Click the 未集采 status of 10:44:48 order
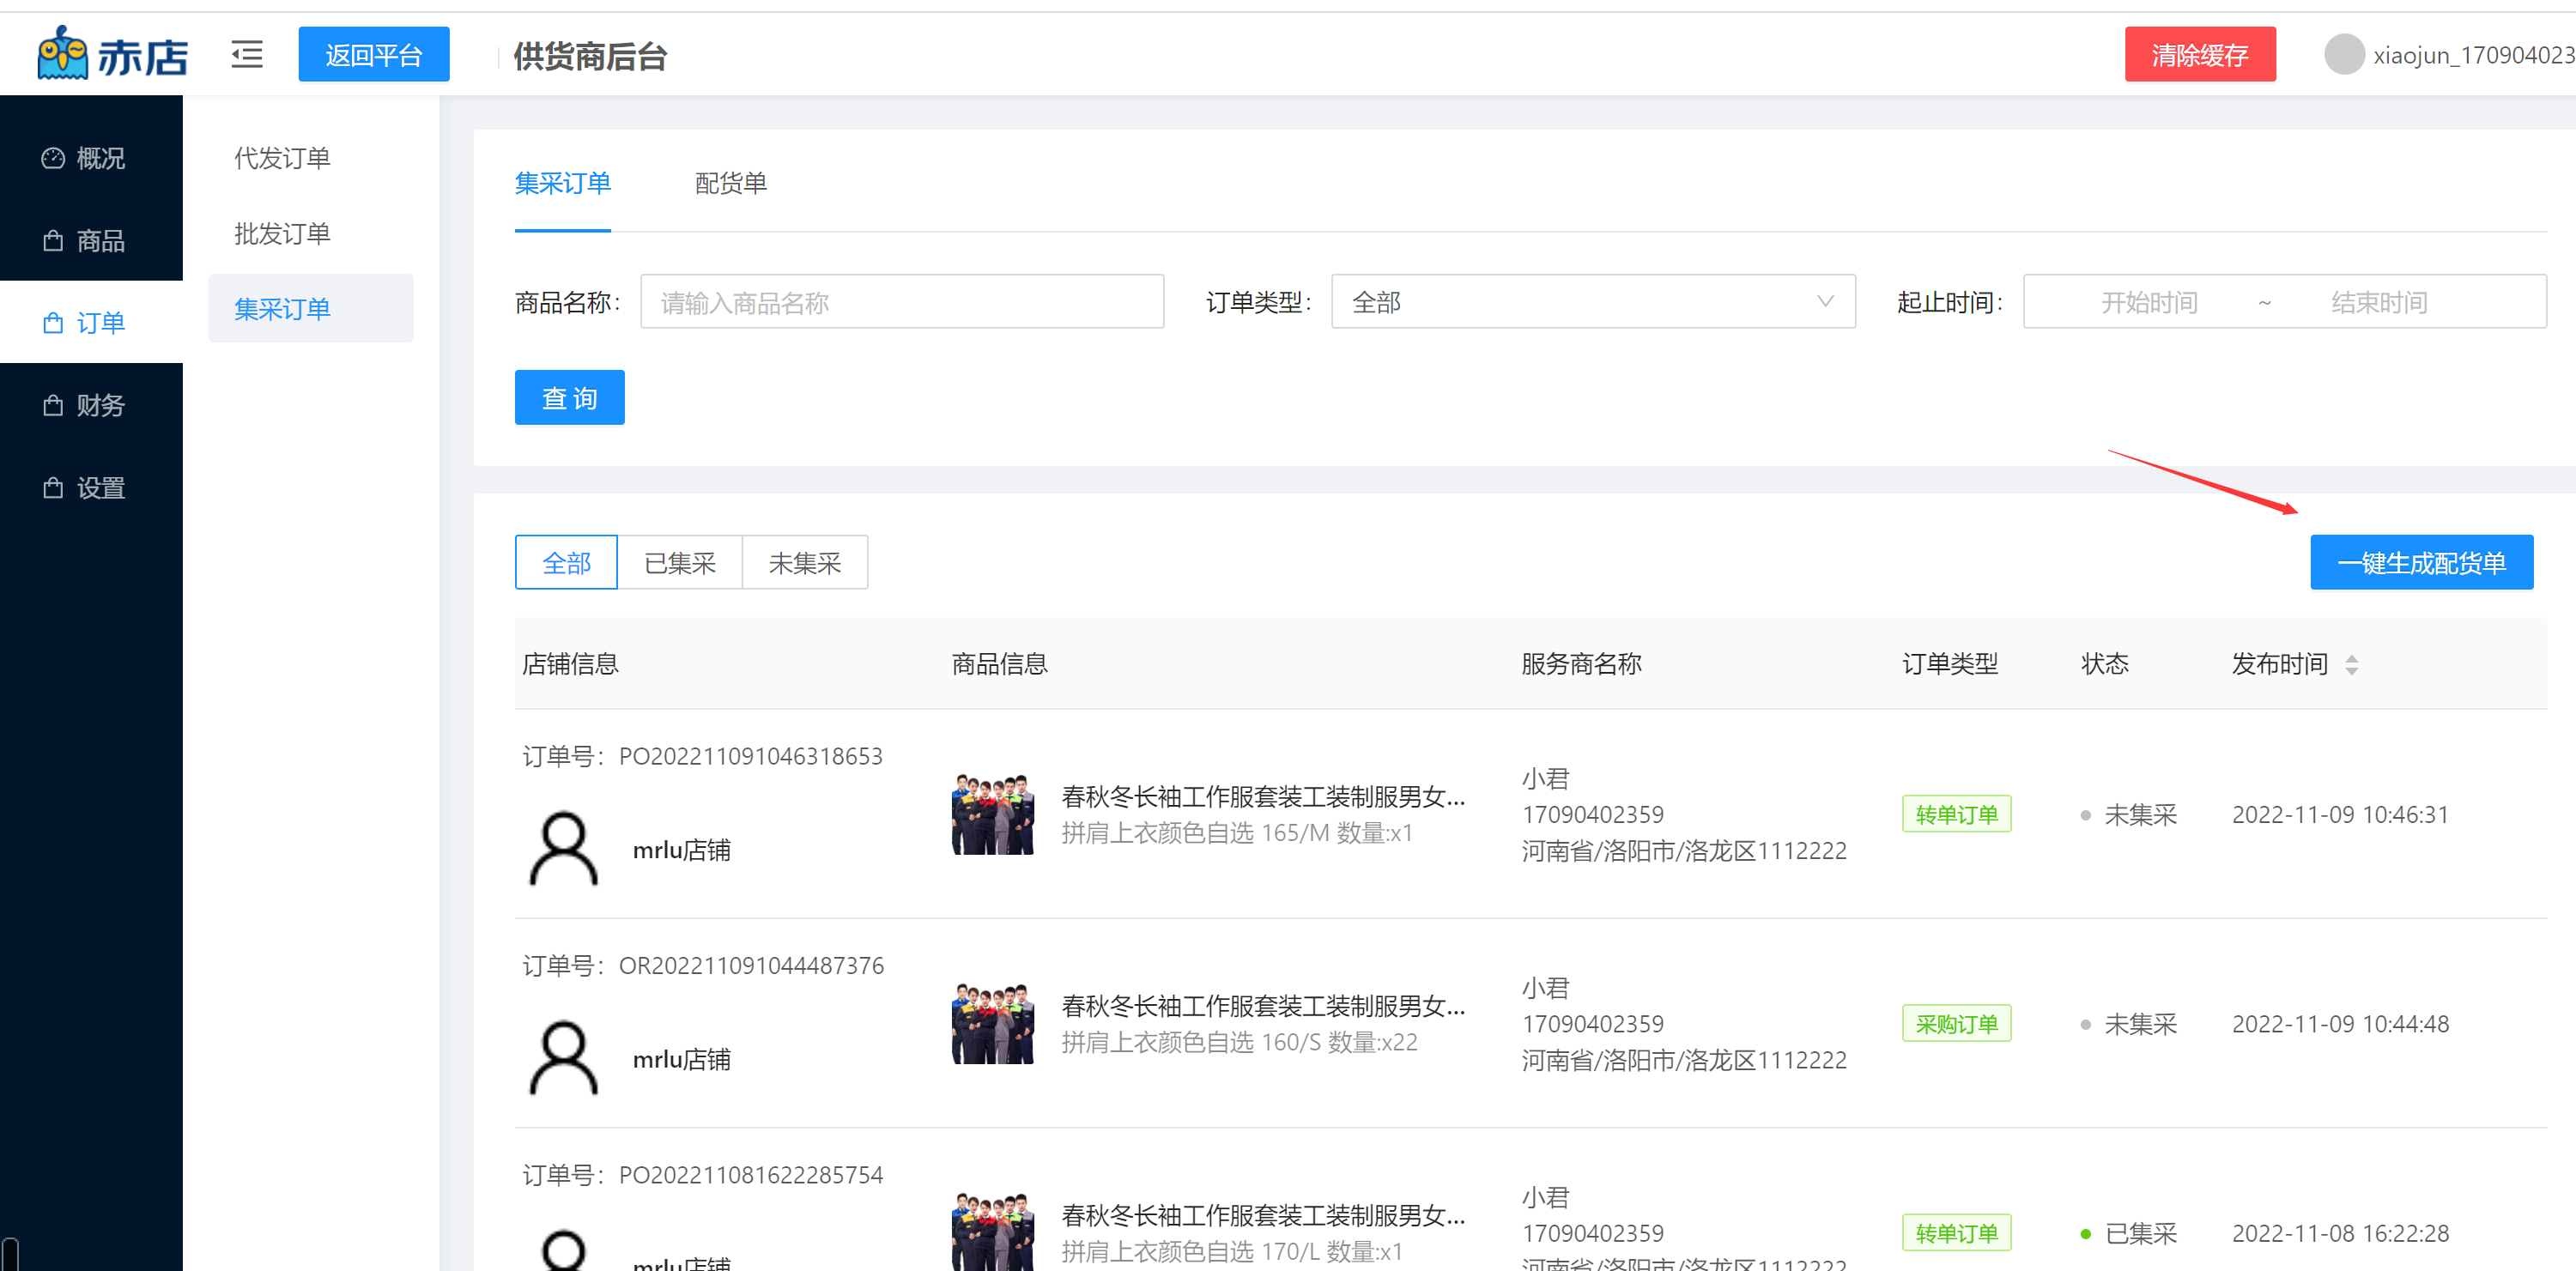 coord(2129,1023)
